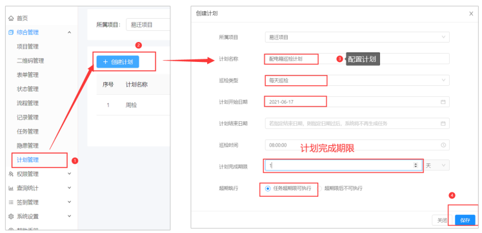
Task: Open calendar icon in 计划开始日期 field
Action: pos(443,102)
